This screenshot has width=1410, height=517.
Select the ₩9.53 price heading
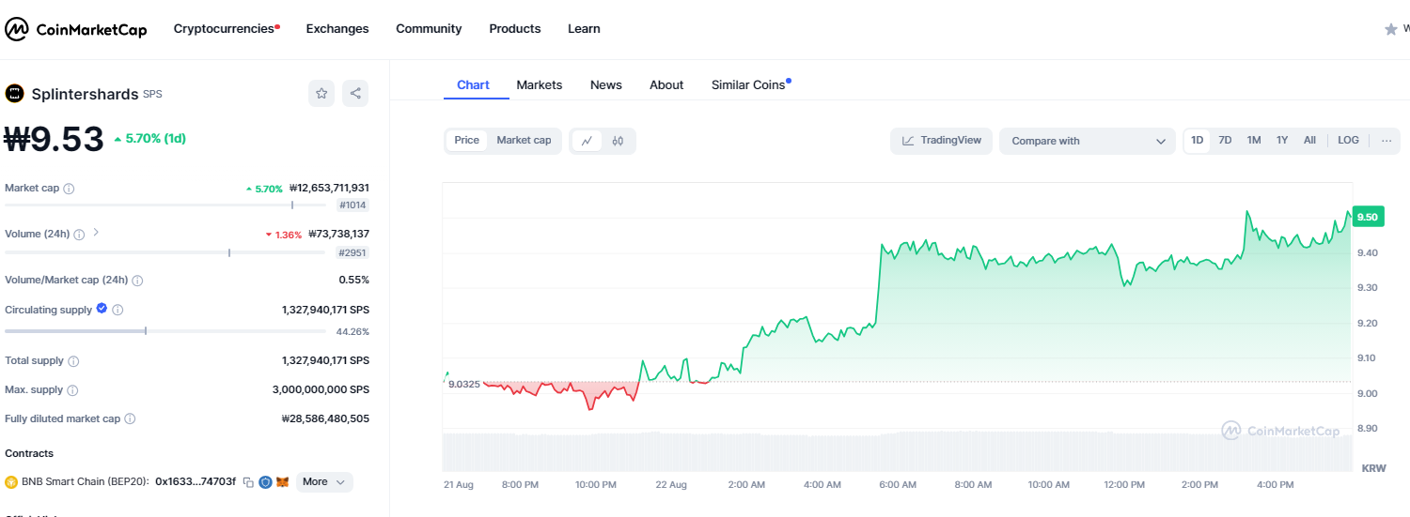pyautogui.click(x=55, y=139)
